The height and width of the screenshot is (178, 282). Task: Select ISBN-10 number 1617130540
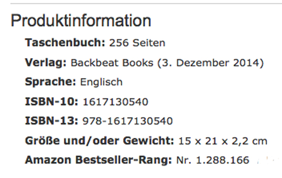(x=115, y=102)
